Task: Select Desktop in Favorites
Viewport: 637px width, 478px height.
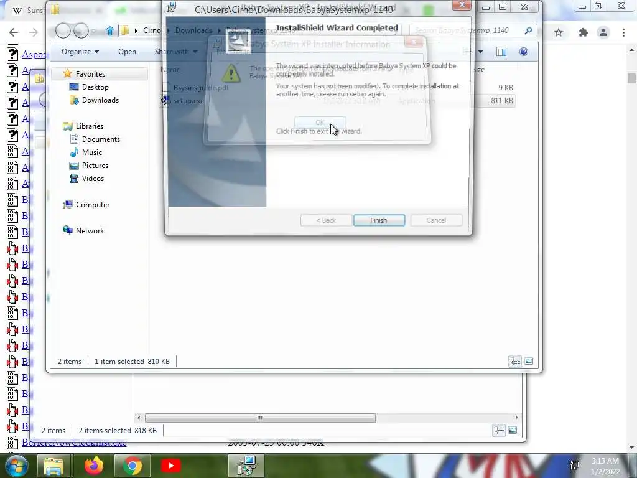Action: pos(95,87)
